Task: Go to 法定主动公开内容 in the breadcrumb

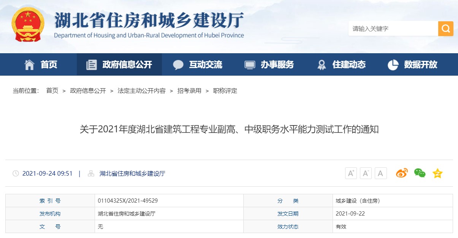Action: pyautogui.click(x=142, y=91)
